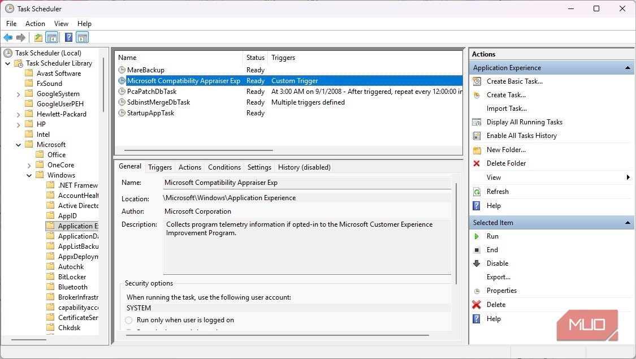Click the green Refresh icon
Viewport: 636px width, 359px height.
pos(477,192)
